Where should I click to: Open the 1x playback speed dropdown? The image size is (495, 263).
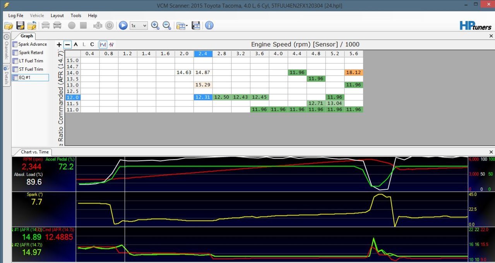pyautogui.click(x=139, y=26)
